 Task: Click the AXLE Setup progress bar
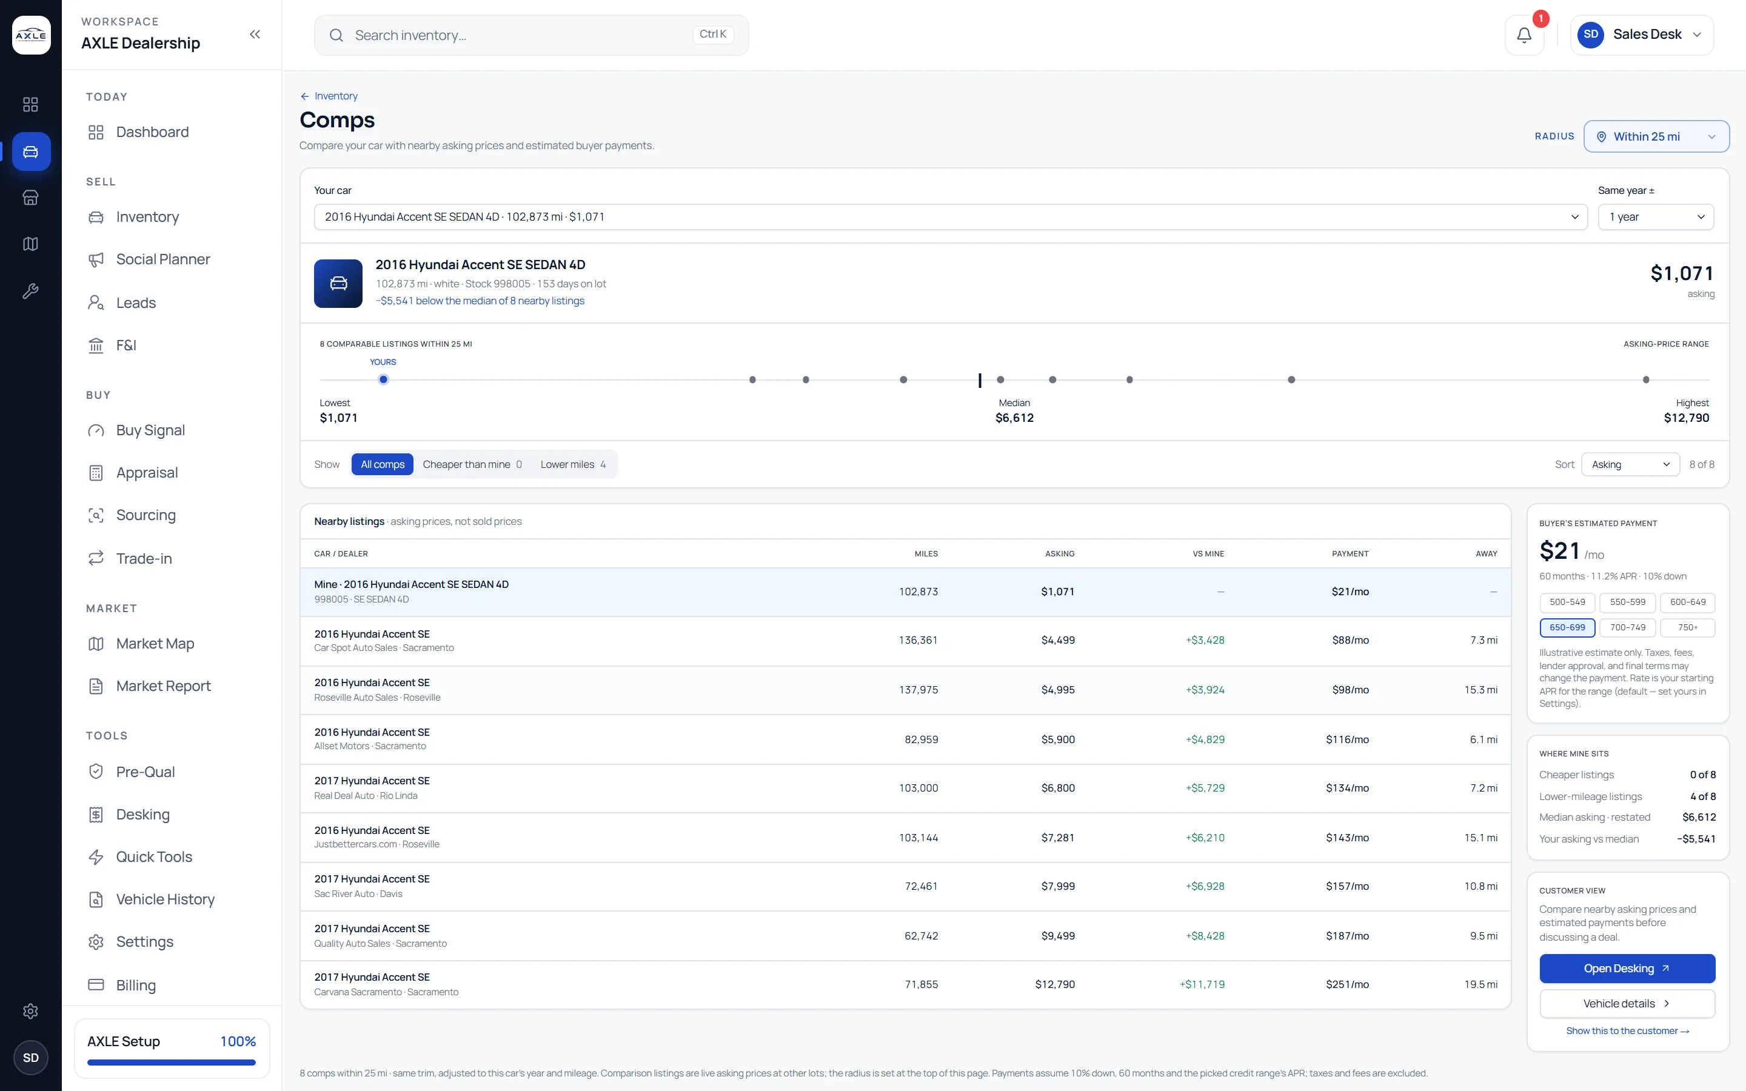172,1062
